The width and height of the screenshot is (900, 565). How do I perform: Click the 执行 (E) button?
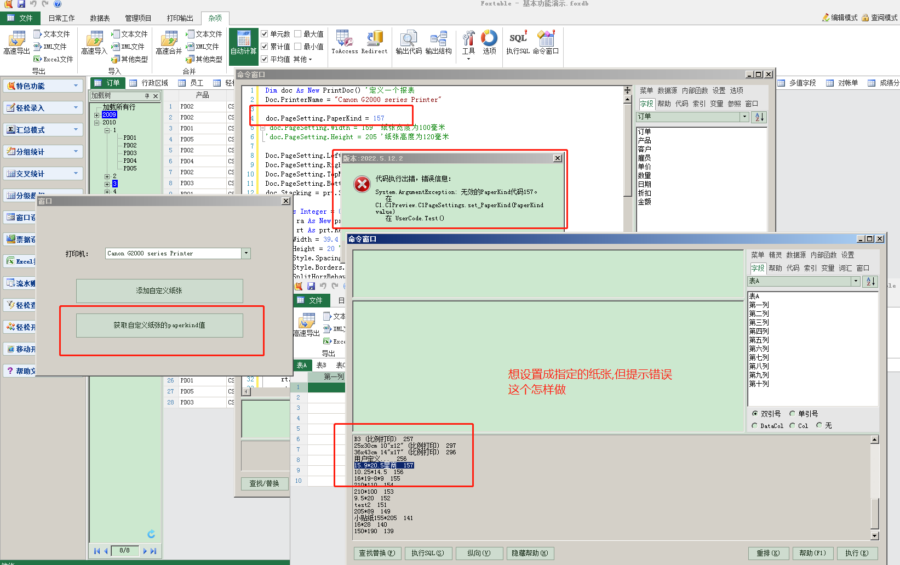point(857,553)
